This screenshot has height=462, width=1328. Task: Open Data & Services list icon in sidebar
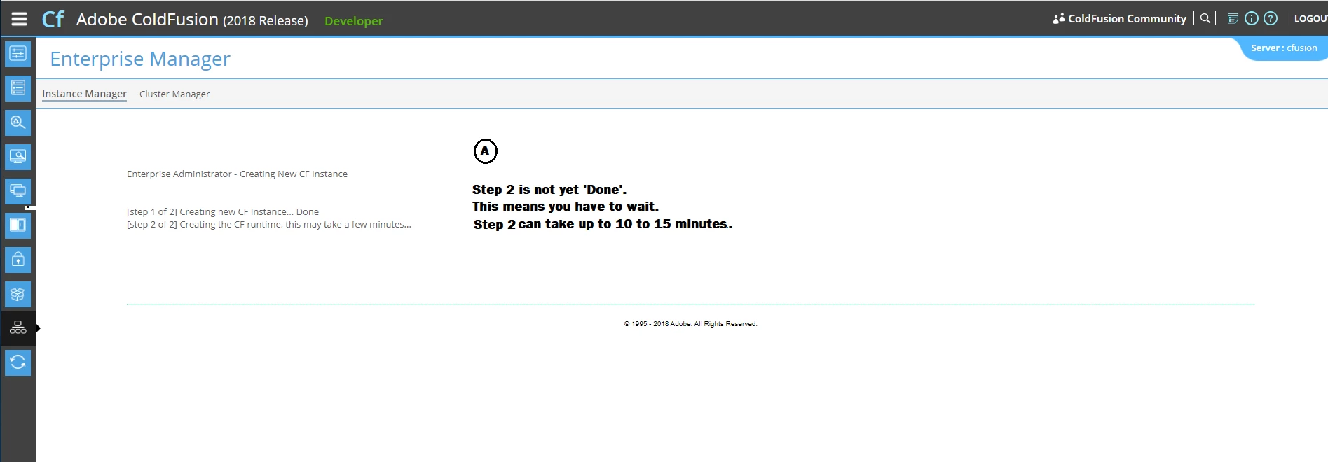point(18,88)
